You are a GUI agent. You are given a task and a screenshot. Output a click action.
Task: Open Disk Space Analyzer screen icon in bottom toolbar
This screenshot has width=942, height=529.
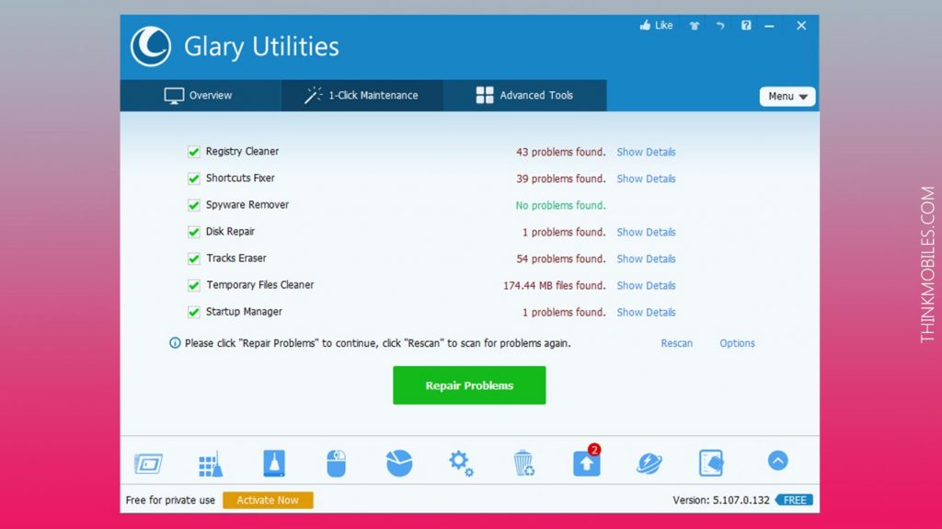[x=148, y=464]
